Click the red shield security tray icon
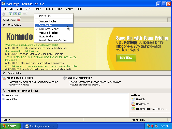The width and height of the screenshot is (172, 129). pos(152,126)
